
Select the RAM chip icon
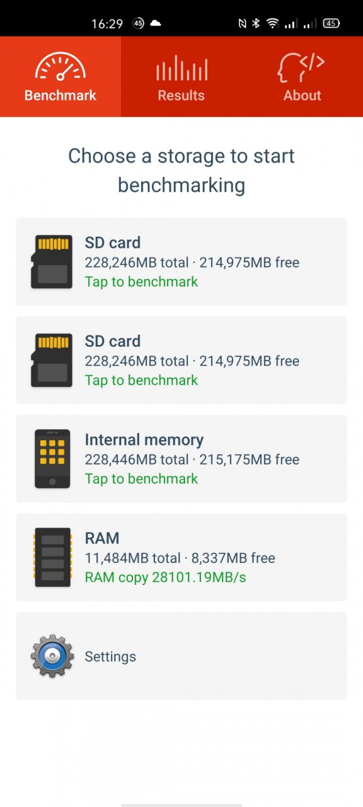click(x=52, y=557)
